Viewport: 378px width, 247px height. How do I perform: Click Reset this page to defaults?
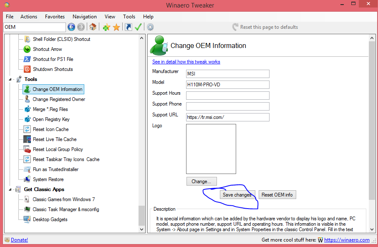[265, 27]
